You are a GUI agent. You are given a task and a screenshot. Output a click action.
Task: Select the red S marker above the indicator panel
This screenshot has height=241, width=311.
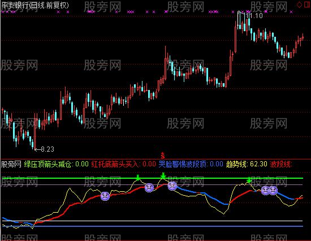[x=163, y=155]
